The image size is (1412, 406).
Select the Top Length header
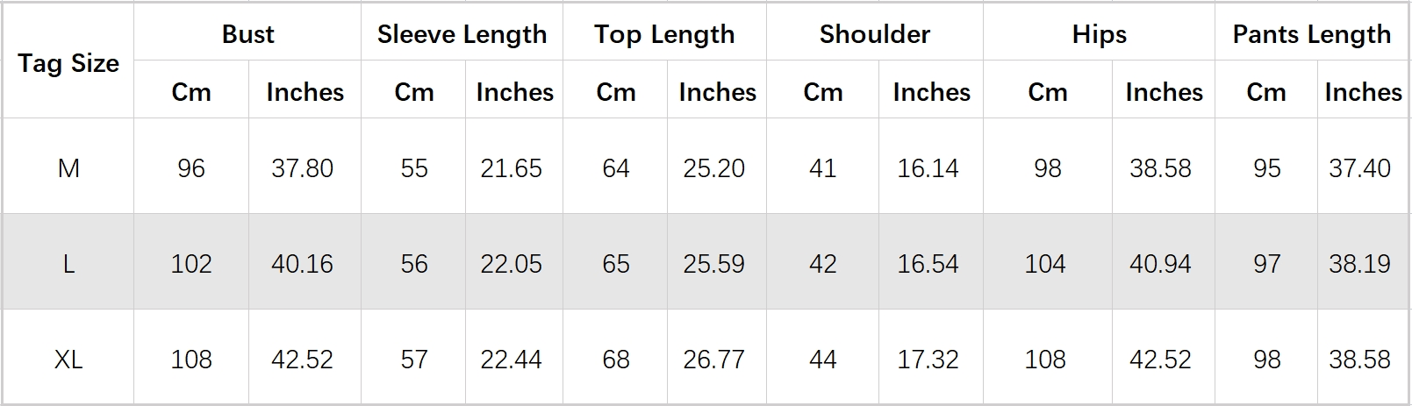[664, 34]
